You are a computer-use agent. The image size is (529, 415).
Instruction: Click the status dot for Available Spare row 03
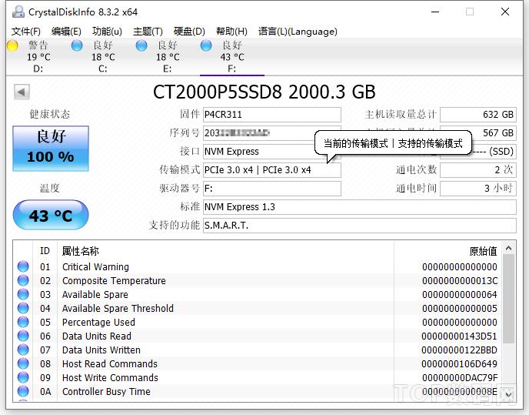[x=23, y=294]
